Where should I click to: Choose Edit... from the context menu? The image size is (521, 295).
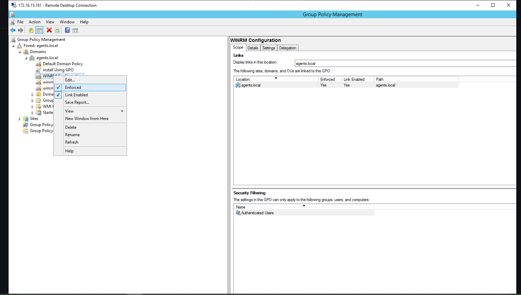click(90, 80)
